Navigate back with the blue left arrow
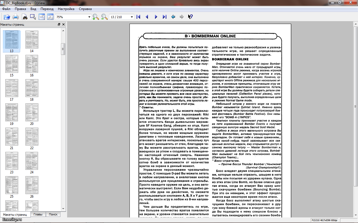This screenshot has height=223, width=358. click(x=173, y=17)
